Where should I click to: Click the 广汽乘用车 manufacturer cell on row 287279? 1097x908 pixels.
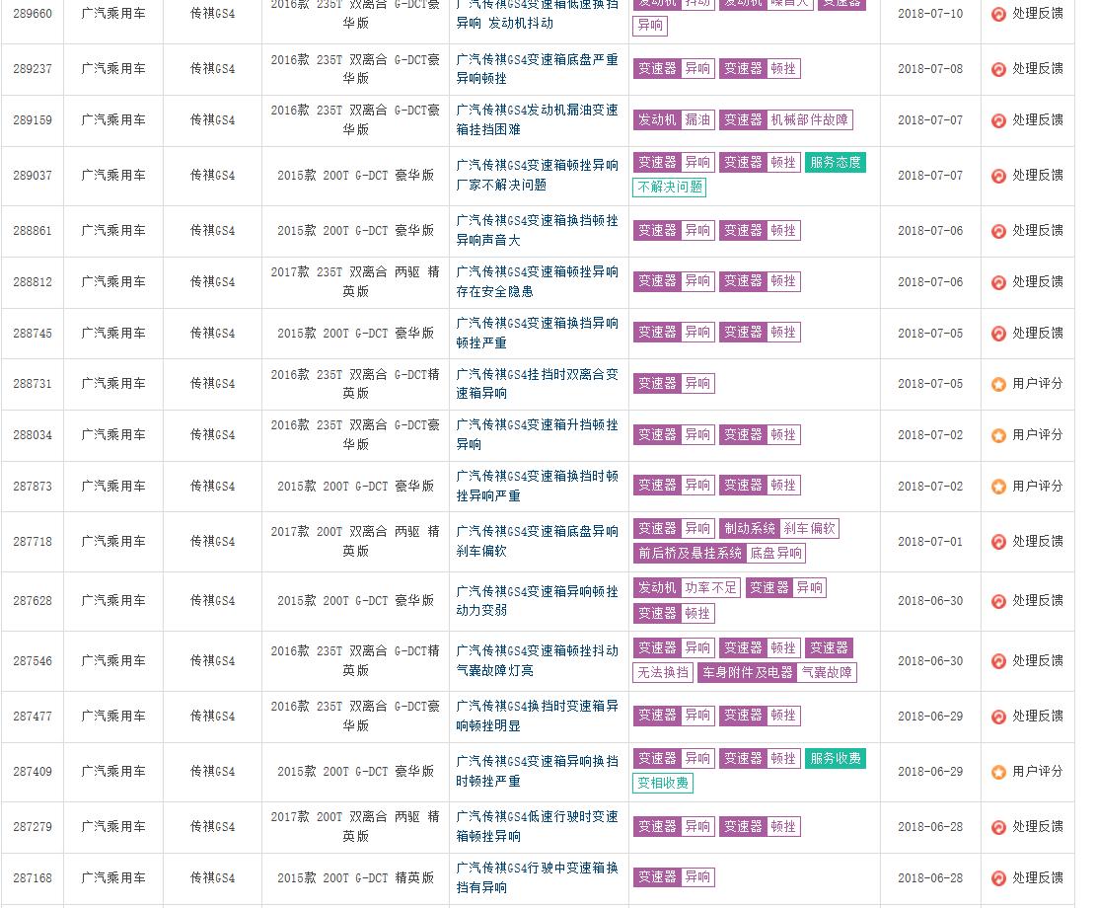click(112, 826)
